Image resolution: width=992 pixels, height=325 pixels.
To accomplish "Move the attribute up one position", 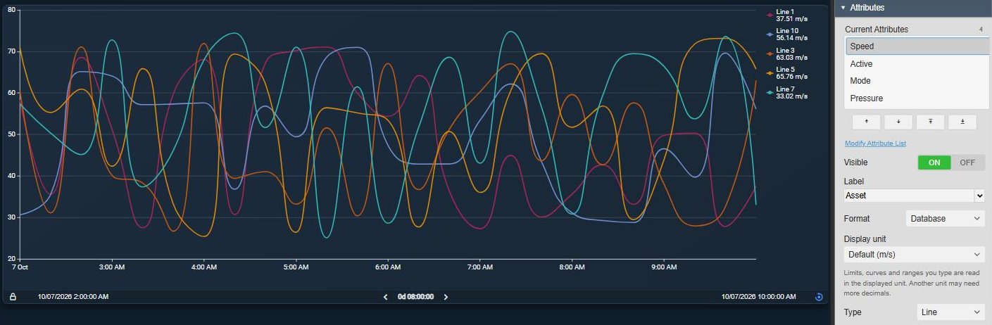I will 866,122.
